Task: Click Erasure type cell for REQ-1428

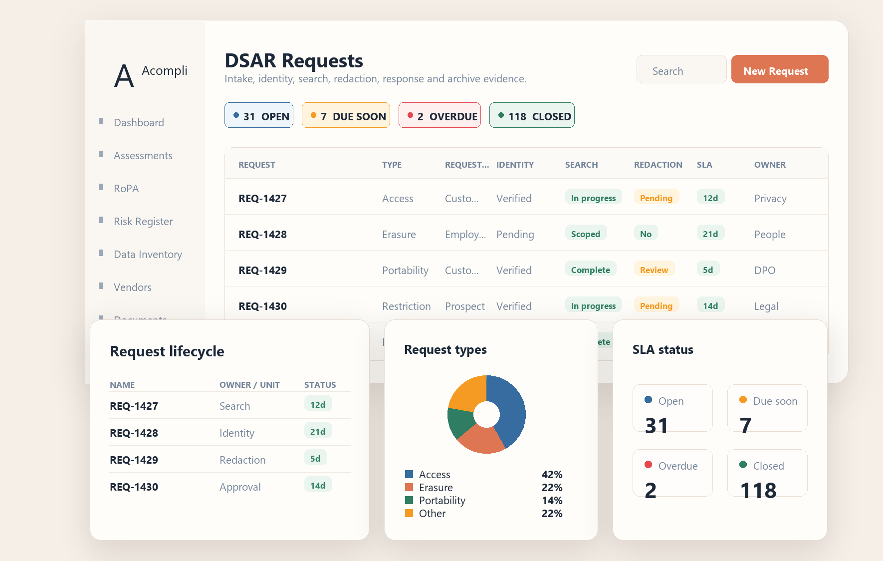Action: coord(399,235)
